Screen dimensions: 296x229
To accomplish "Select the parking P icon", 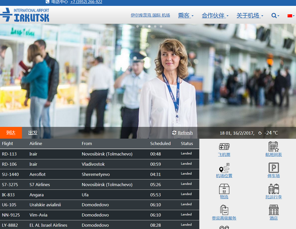I will [x=273, y=167].
